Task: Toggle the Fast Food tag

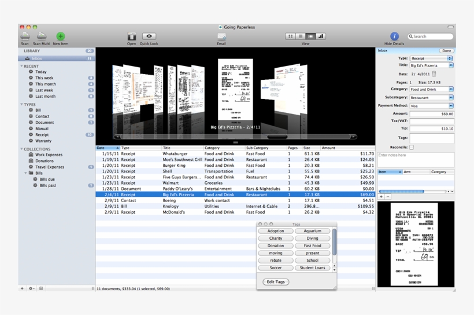Action: [312, 246]
